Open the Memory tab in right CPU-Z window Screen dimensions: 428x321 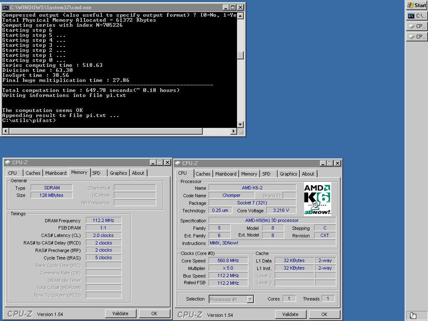tap(249, 174)
